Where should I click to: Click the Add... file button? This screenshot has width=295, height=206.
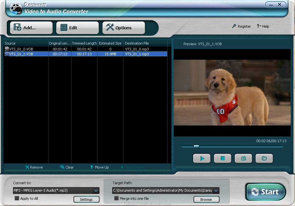pyautogui.click(x=31, y=28)
